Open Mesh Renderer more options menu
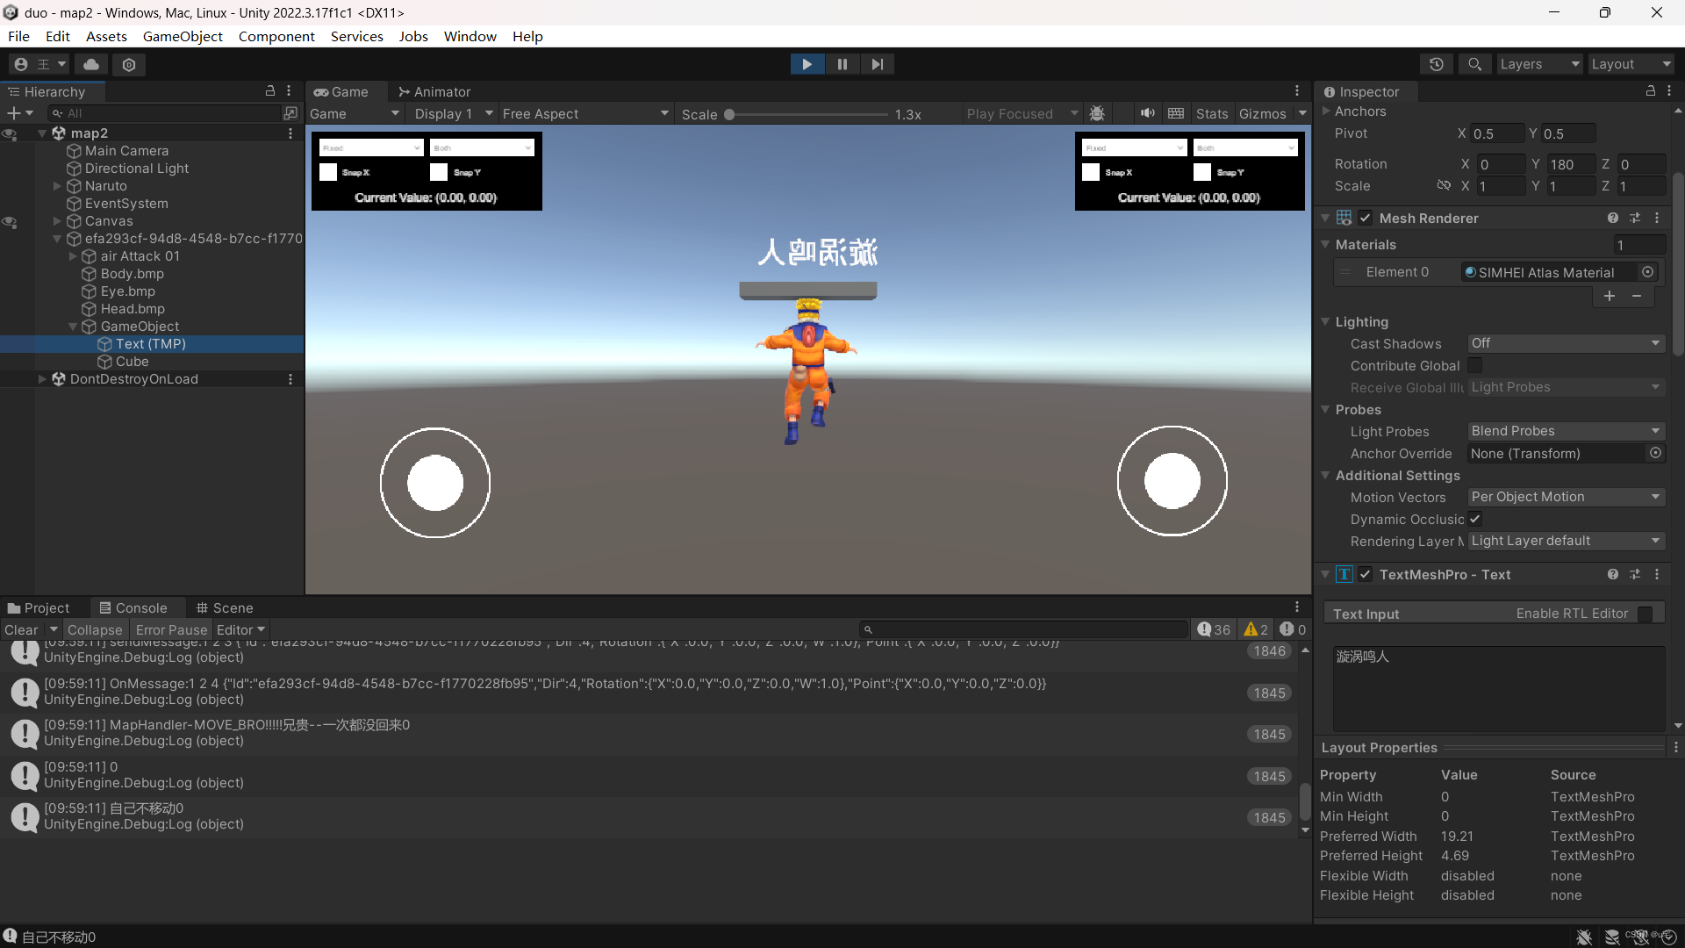This screenshot has height=948, width=1685. click(x=1657, y=218)
